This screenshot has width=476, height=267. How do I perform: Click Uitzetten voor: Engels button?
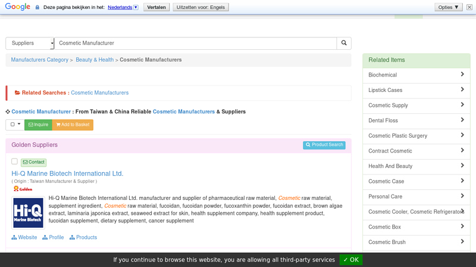(201, 7)
